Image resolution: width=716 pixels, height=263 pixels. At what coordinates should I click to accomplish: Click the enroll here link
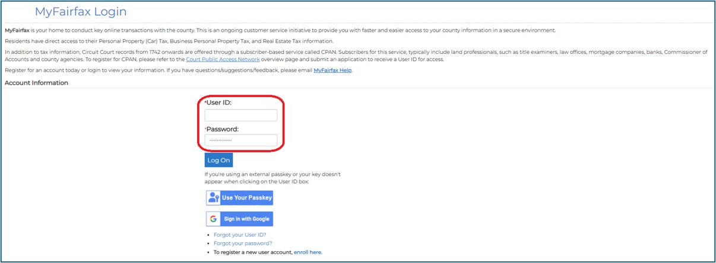pos(308,252)
